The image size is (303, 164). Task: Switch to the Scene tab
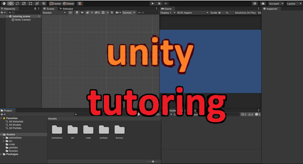coord(49,9)
